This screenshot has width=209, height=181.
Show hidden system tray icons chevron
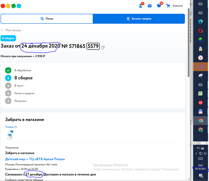point(196,154)
